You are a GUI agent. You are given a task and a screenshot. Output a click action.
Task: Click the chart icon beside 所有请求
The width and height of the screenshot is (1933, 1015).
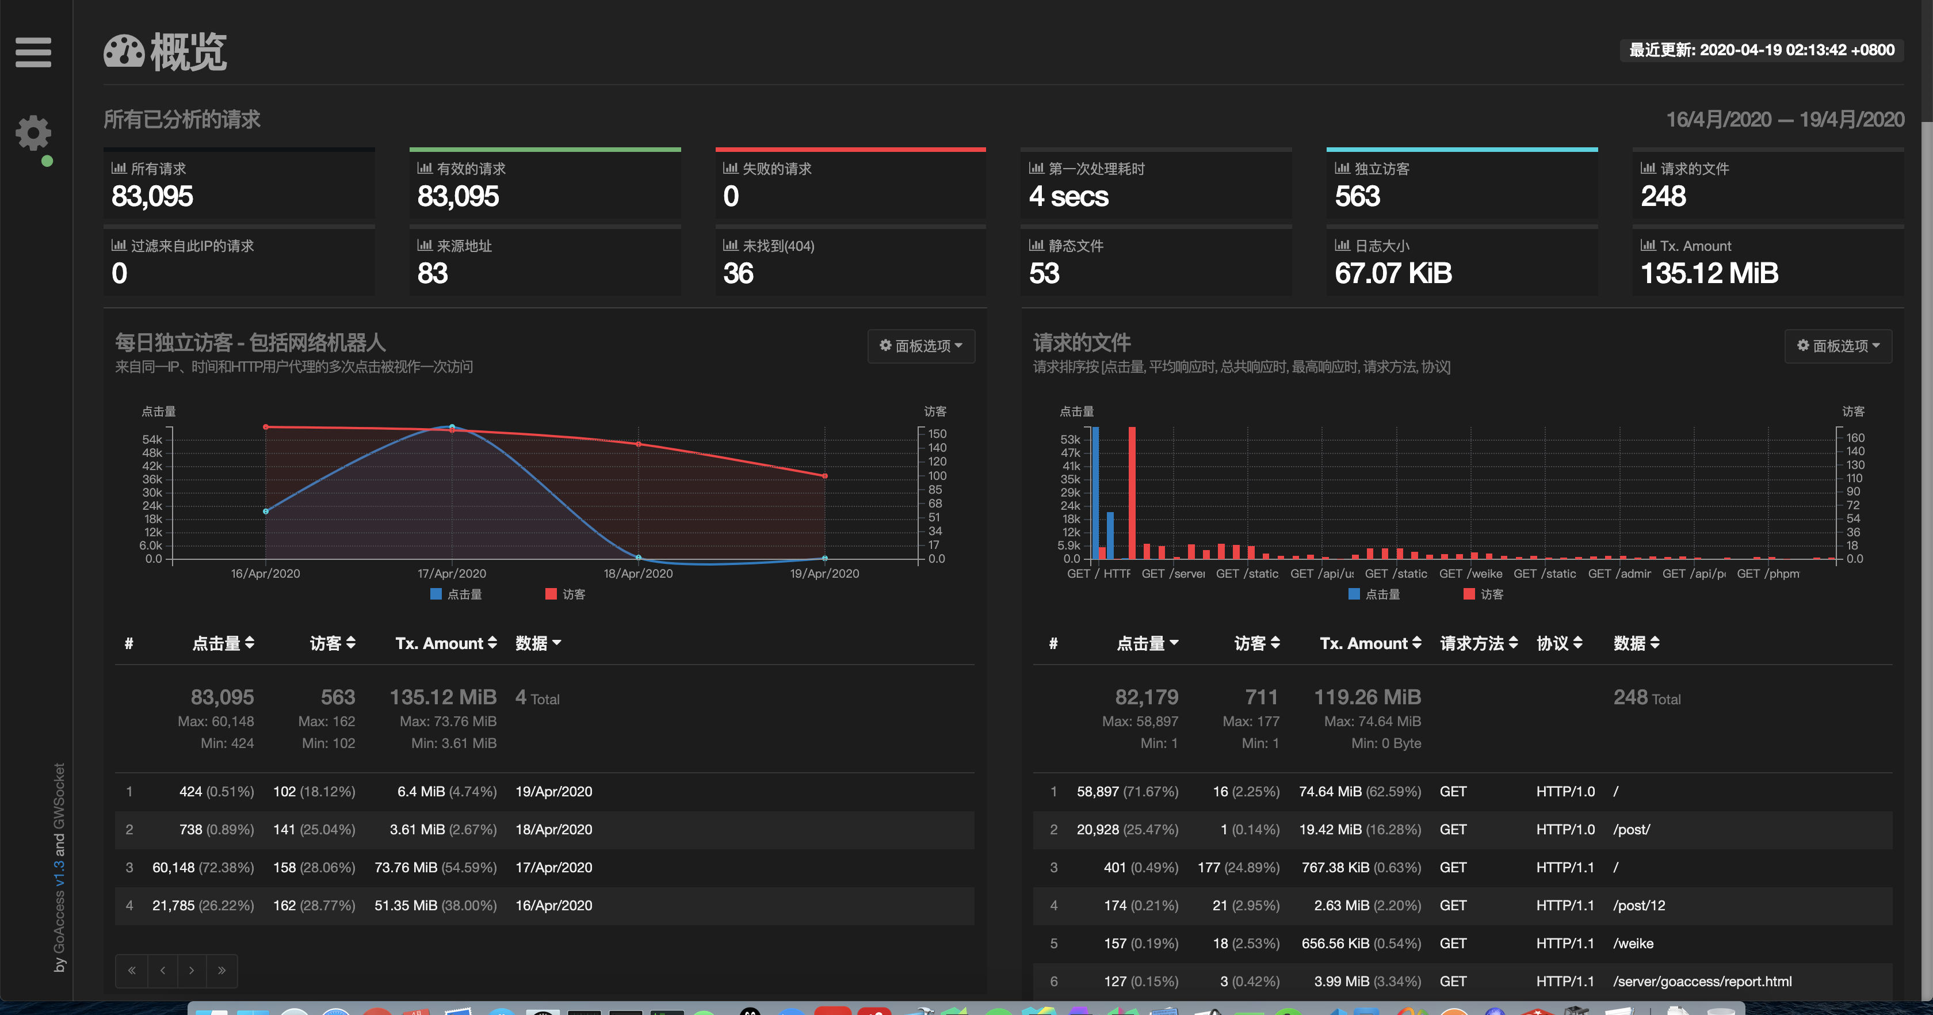(119, 168)
